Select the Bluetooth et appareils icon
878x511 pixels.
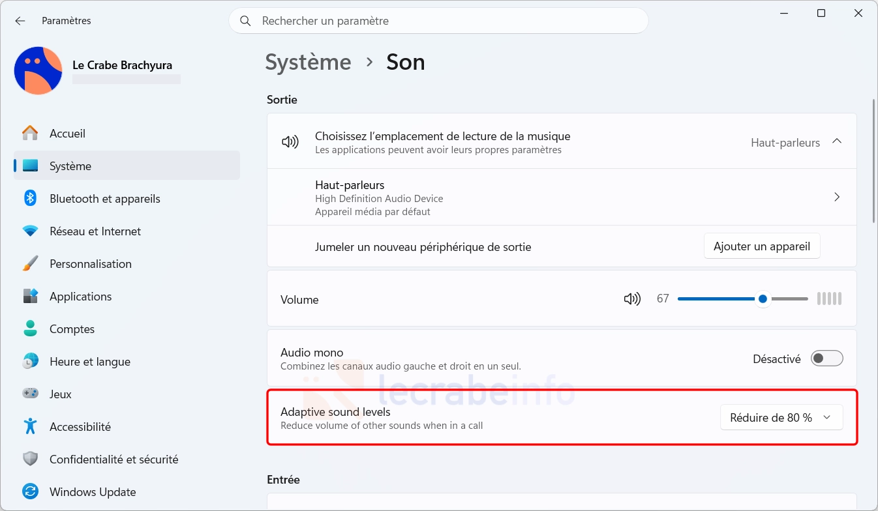(30, 198)
